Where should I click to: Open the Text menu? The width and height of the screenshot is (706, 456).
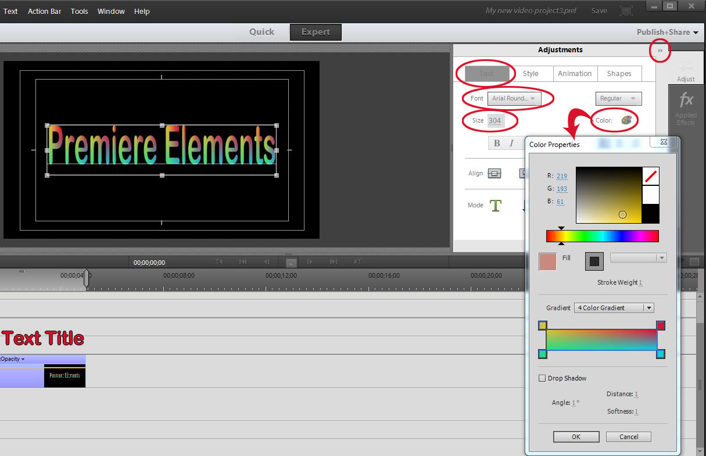click(10, 11)
